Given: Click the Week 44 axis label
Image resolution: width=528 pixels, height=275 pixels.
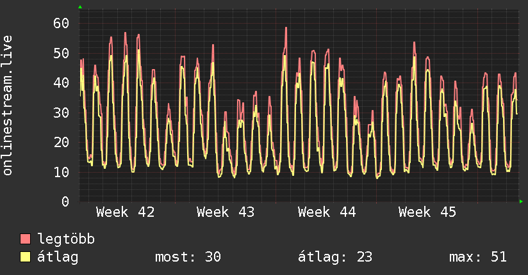Looking at the screenshot, I should pyautogui.click(x=327, y=212).
